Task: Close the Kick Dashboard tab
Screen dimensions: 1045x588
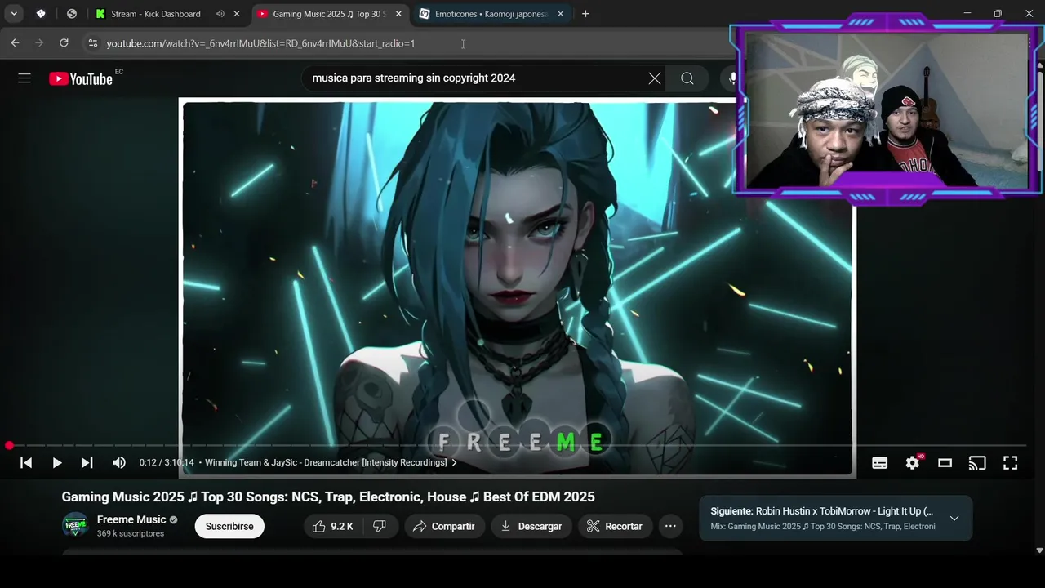Action: click(x=237, y=14)
